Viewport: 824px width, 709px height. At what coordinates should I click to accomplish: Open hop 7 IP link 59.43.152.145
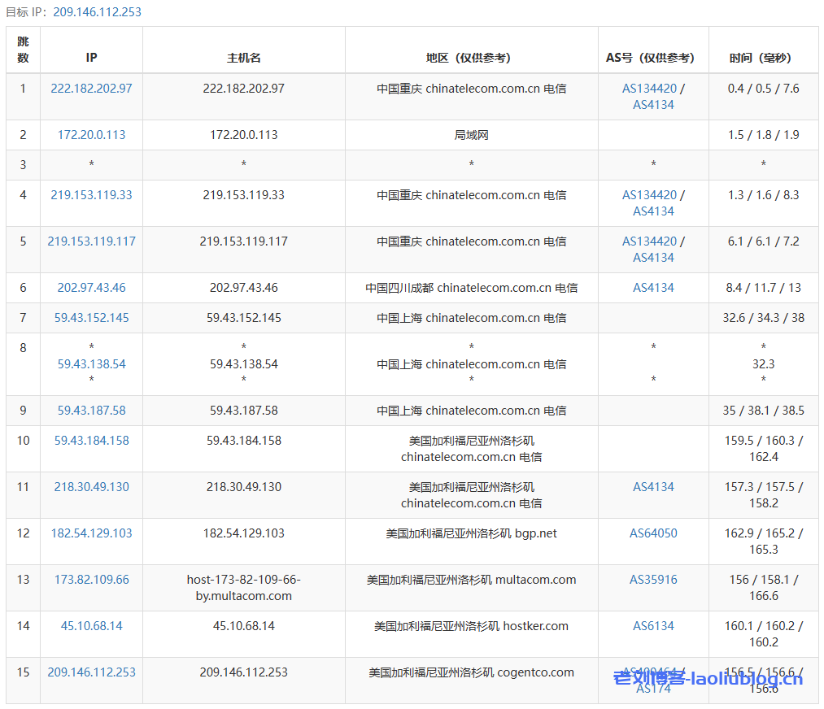(91, 318)
